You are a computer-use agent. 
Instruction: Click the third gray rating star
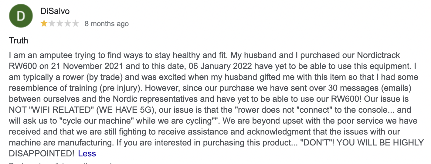[60, 24]
